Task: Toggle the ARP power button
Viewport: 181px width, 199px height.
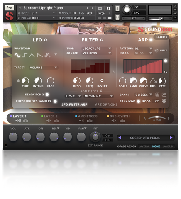Action: [151, 40]
